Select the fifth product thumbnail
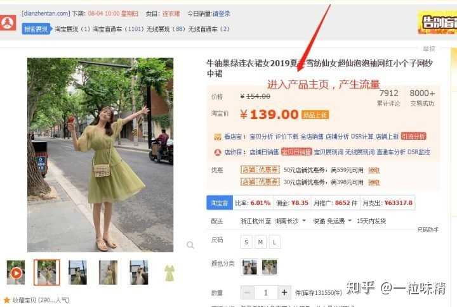This screenshot has height=307, width=457. pyautogui.click(x=139, y=272)
